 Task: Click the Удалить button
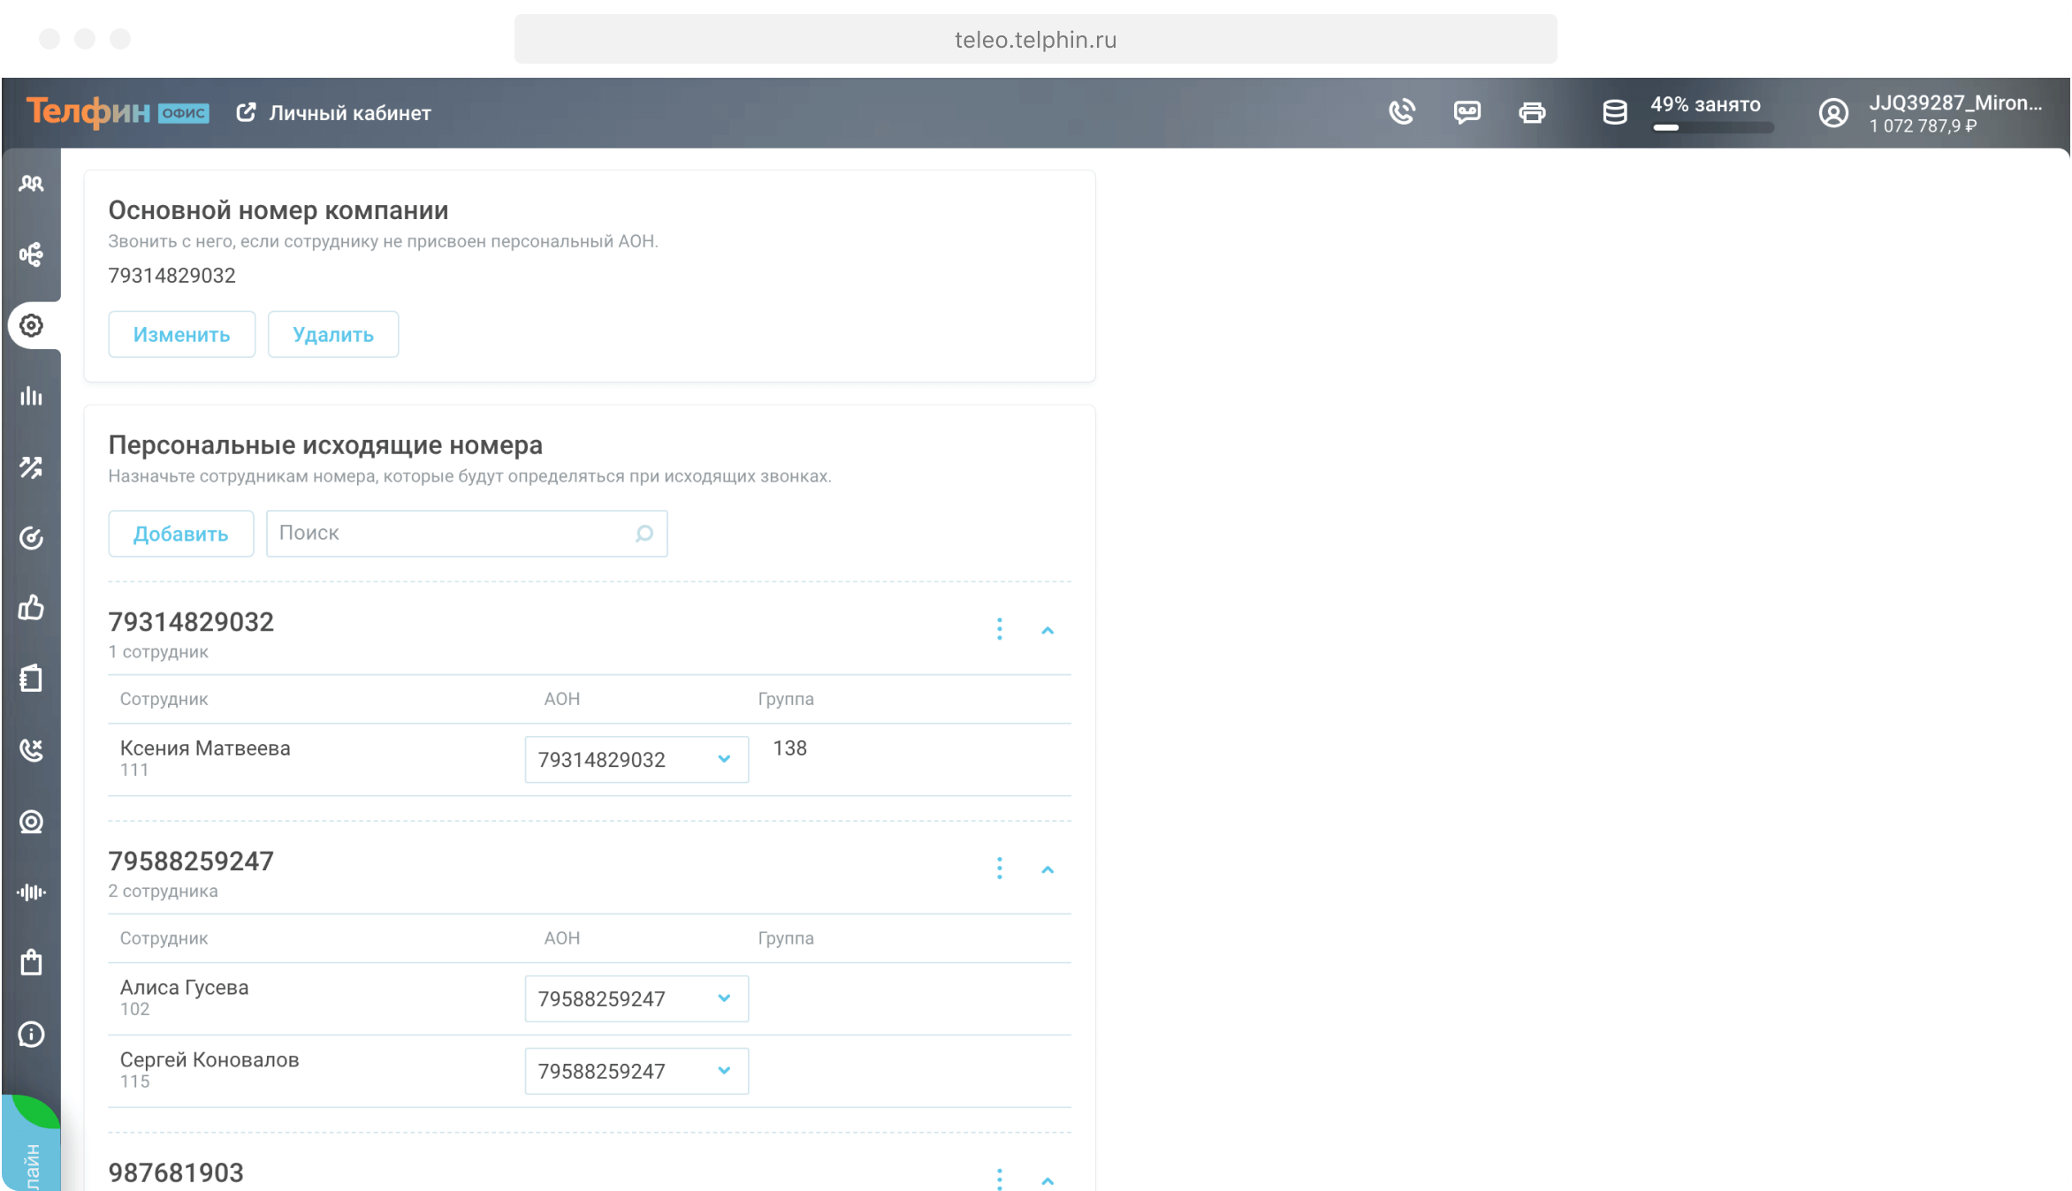point(332,334)
